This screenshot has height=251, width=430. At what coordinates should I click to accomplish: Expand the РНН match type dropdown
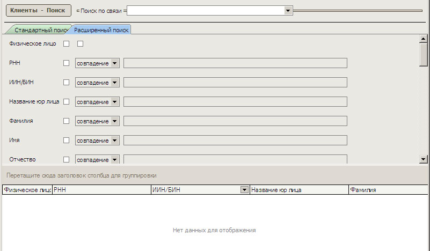point(115,63)
